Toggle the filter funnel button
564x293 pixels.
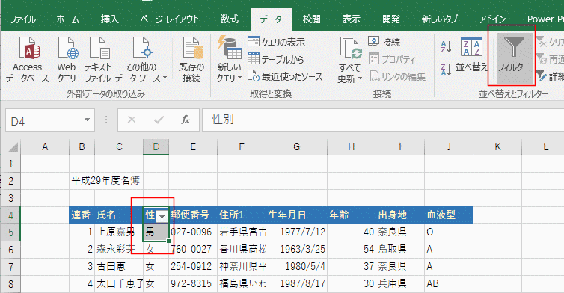click(514, 58)
